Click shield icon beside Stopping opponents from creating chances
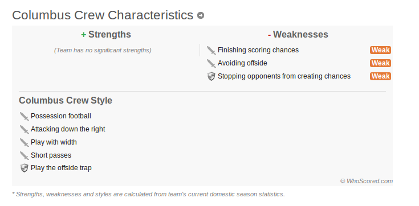Image resolution: width=419 pixels, height=206 pixels. 211,76
